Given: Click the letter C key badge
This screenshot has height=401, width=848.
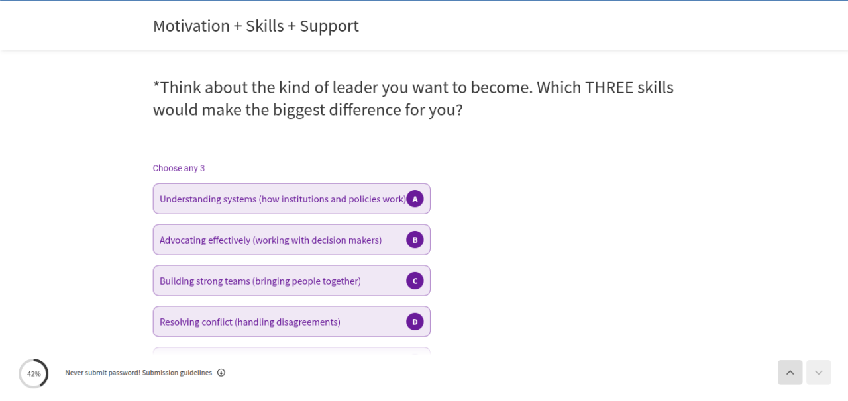Looking at the screenshot, I should (415, 281).
